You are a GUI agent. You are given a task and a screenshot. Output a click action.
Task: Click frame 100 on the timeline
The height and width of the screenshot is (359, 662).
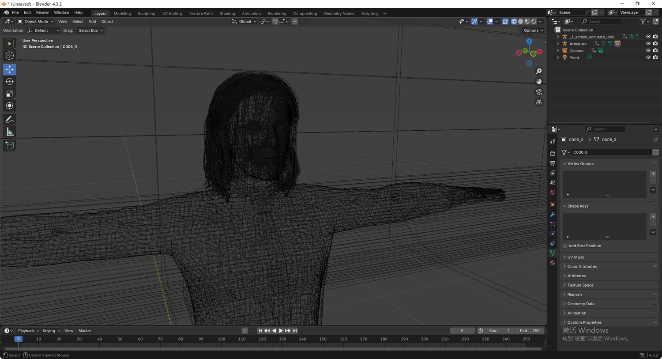click(222, 339)
